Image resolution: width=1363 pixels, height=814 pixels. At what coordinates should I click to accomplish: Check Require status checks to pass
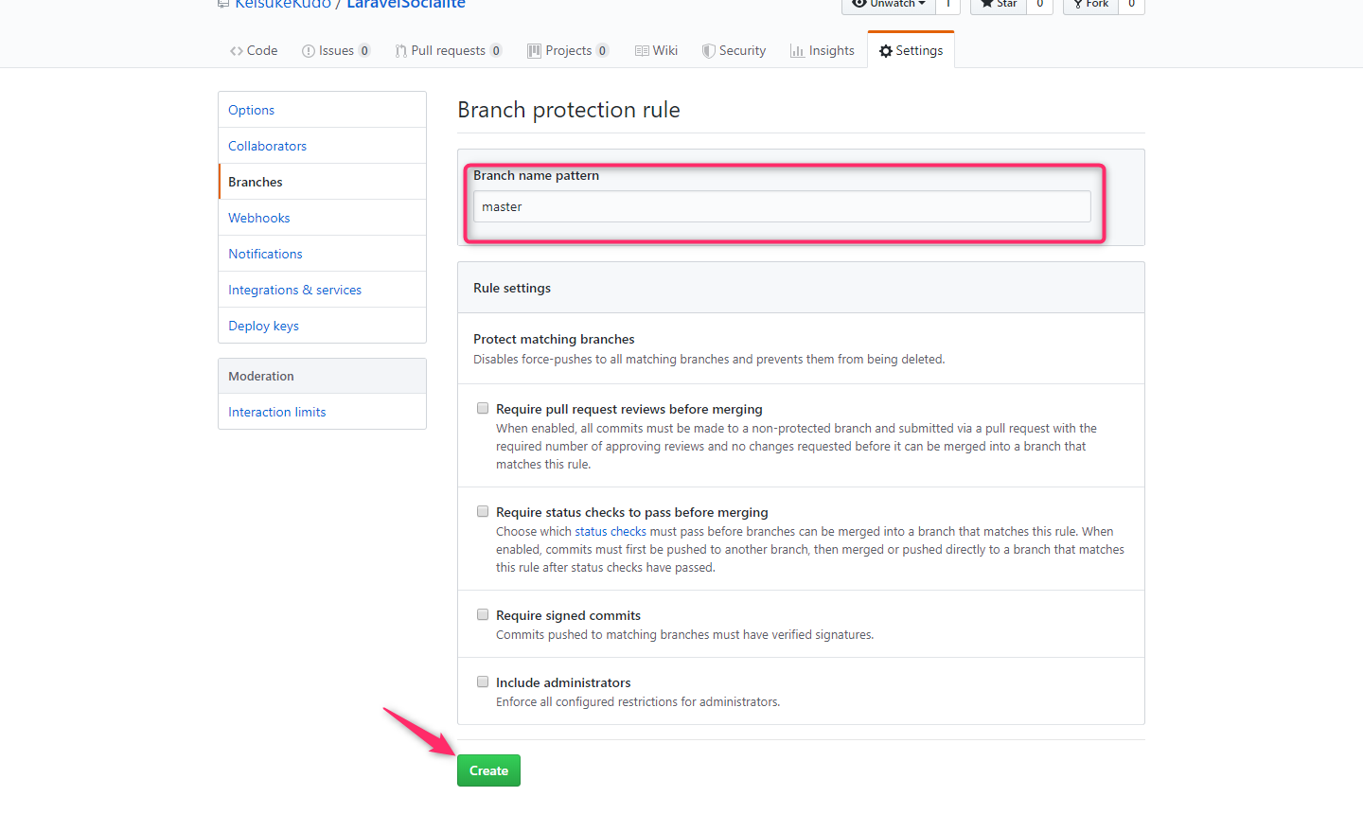point(483,511)
